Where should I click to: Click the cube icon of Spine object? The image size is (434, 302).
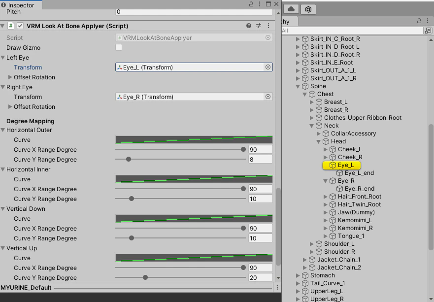pyautogui.click(x=305, y=86)
